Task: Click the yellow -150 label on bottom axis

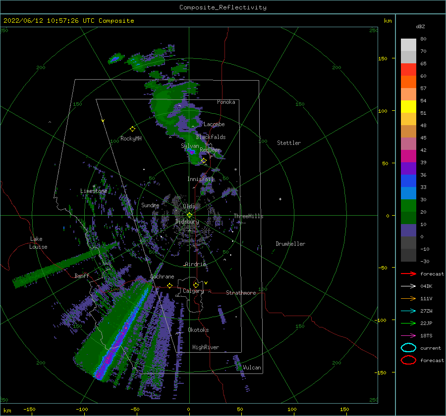Action: (29, 409)
